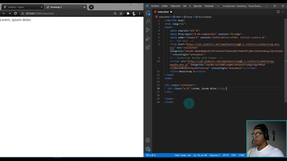Click line number 16 in gutter
Viewport: 287px width, 161px height.
(158, 89)
